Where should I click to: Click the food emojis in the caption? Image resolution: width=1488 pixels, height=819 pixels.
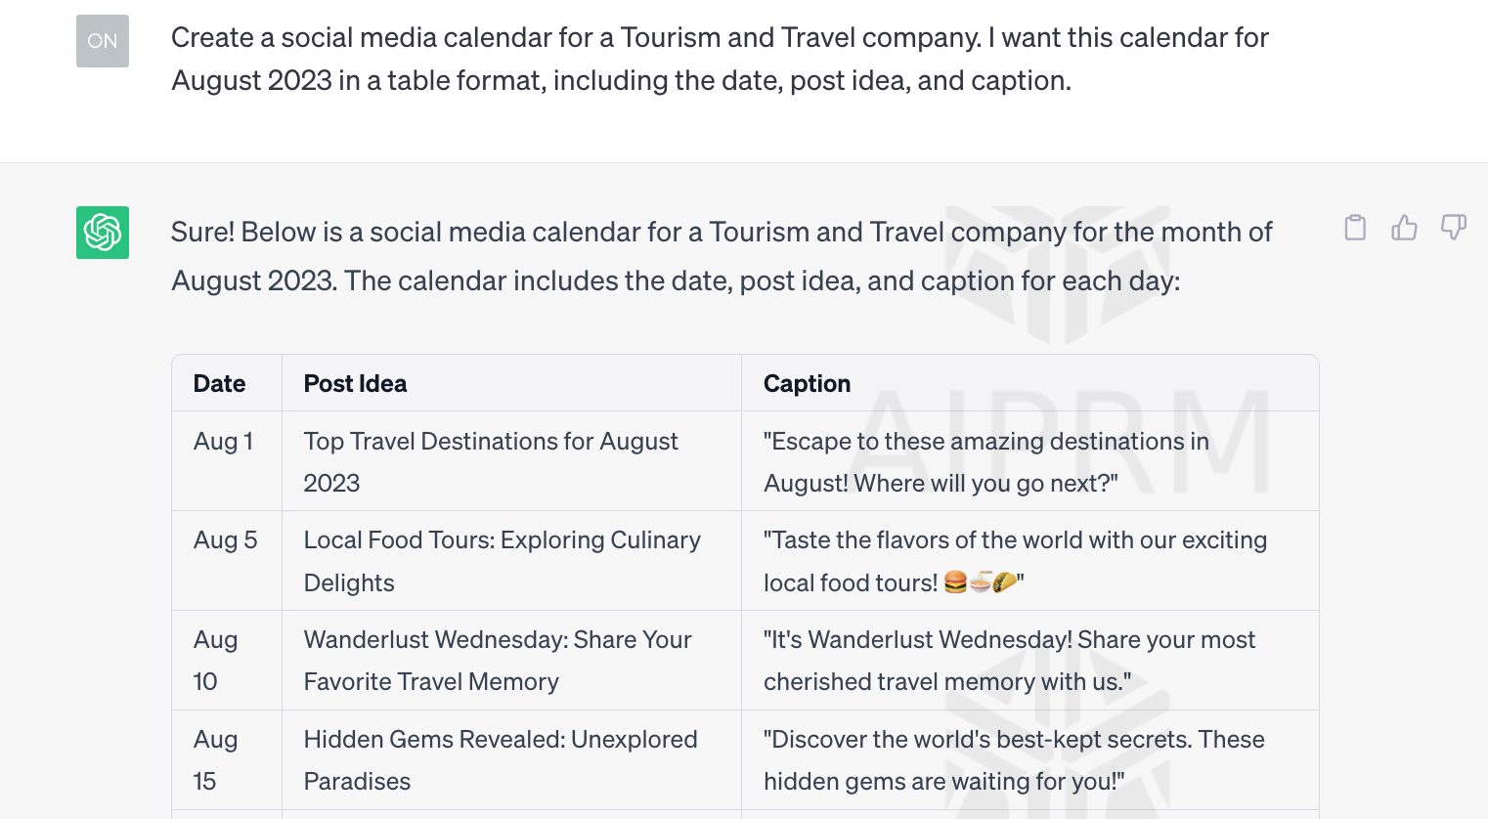(980, 582)
